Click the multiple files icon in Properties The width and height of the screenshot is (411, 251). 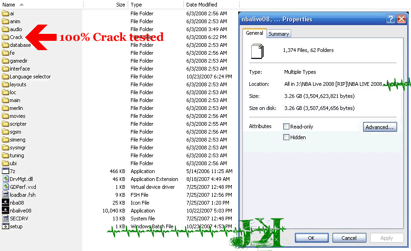tap(258, 51)
